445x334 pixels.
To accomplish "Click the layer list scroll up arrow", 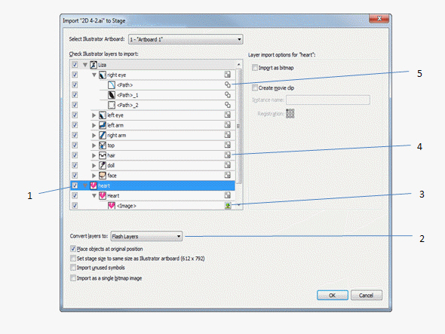I will coord(238,64).
